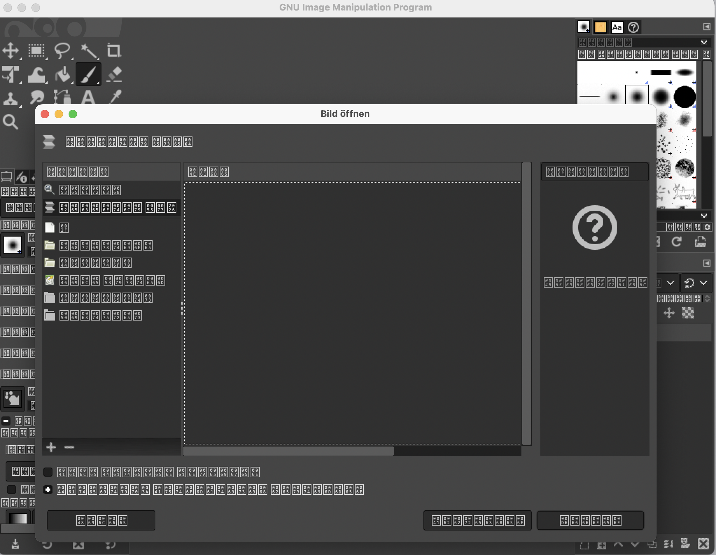The height and width of the screenshot is (555, 716).
Task: Click the rightmost Open button in dialog
Action: click(x=590, y=520)
